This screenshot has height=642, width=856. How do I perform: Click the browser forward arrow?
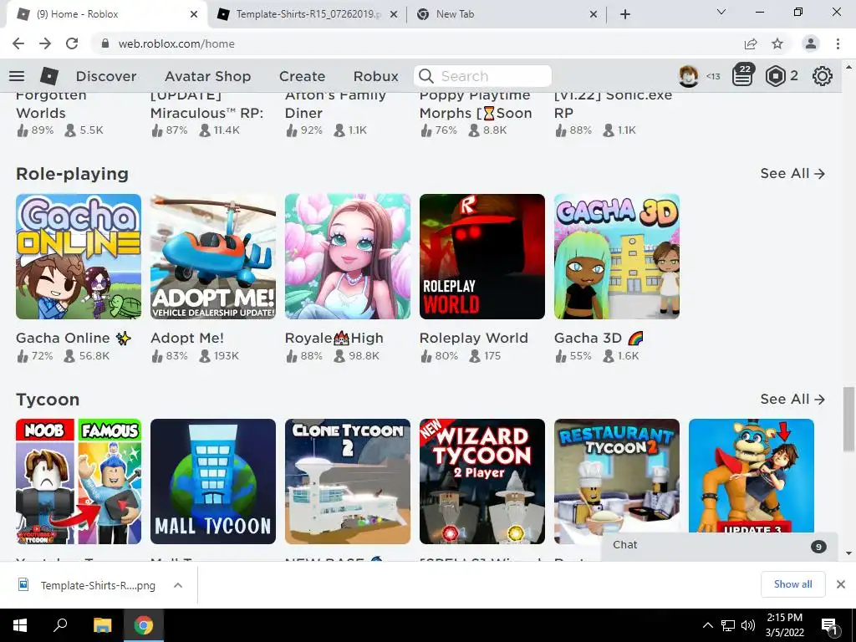coord(45,43)
